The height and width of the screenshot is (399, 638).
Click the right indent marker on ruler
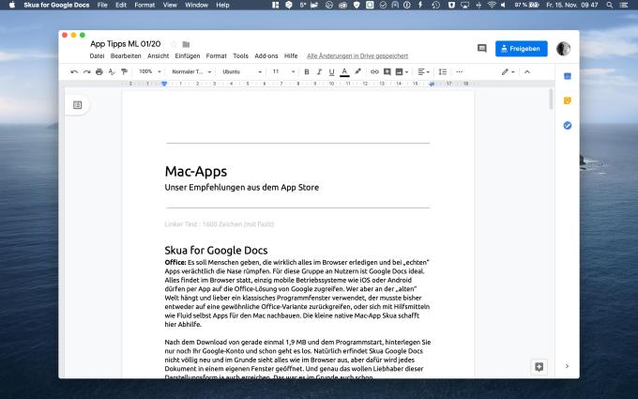pos(432,84)
